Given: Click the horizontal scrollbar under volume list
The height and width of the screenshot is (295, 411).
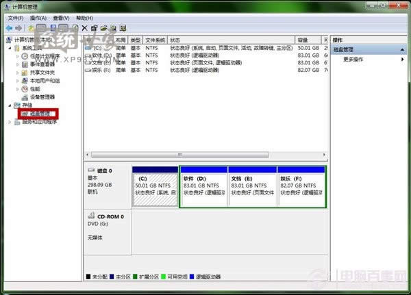Looking at the screenshot, I should tap(206, 154).
